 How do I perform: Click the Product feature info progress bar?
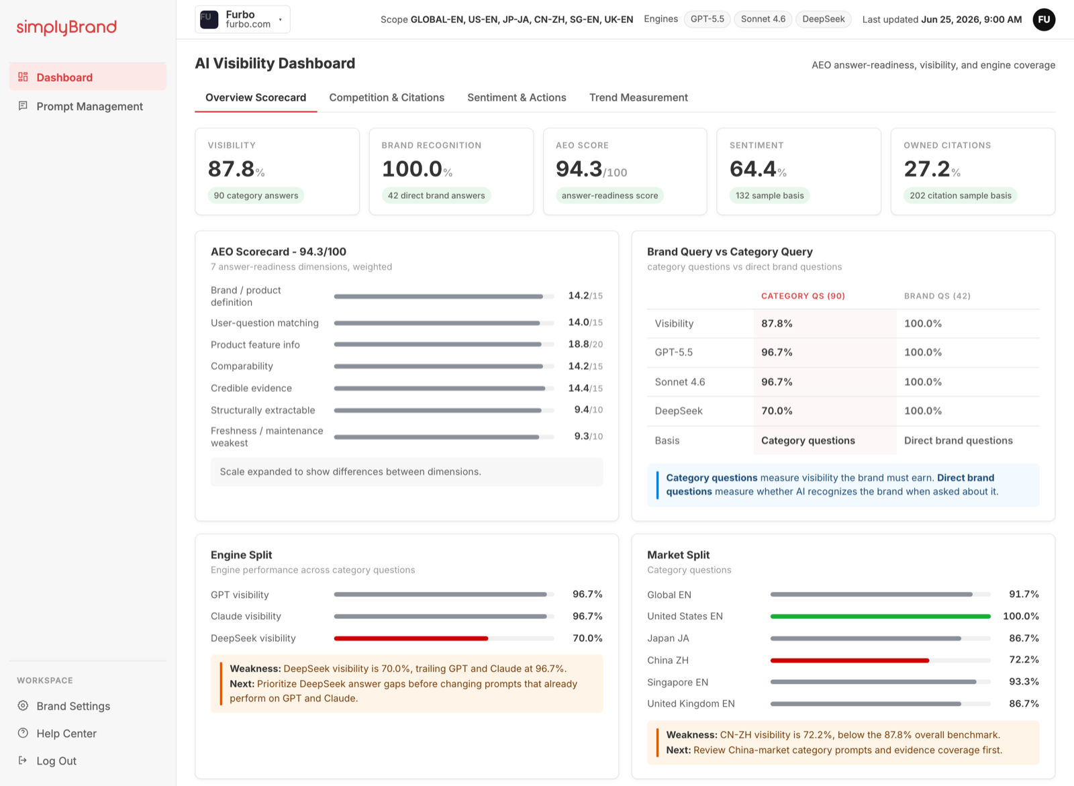tap(444, 344)
